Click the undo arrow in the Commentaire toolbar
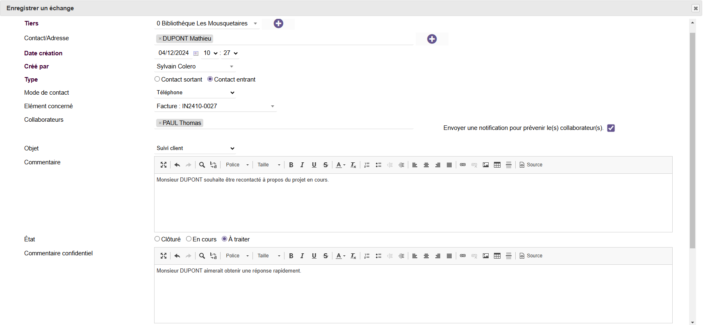The height and width of the screenshot is (325, 703). point(177,165)
